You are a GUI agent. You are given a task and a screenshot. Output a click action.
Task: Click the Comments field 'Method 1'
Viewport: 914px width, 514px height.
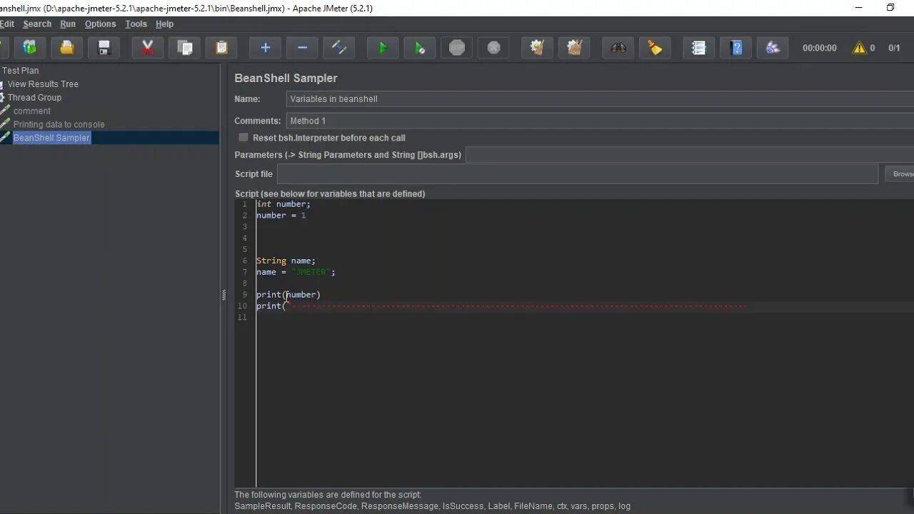[x=600, y=121]
